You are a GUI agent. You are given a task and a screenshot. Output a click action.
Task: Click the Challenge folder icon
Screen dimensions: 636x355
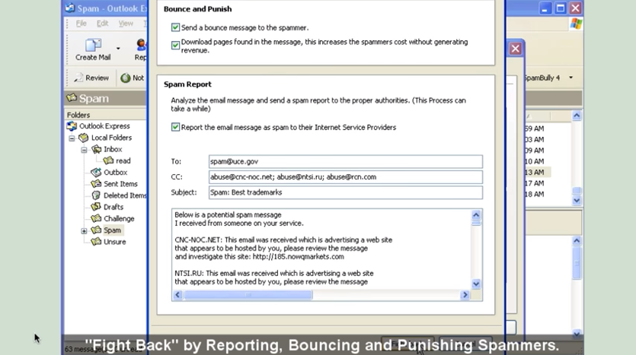pos(96,219)
